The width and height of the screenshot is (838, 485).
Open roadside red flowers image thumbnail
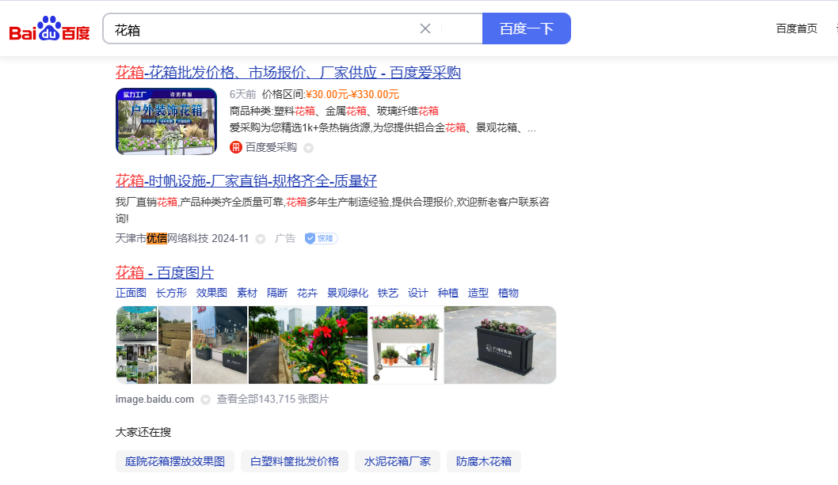pos(308,344)
